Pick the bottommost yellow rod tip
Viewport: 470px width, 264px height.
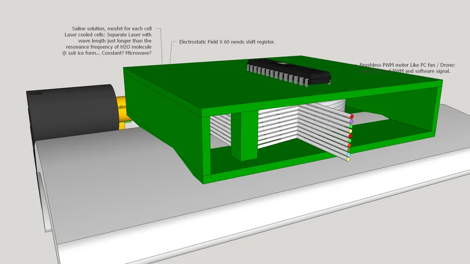348,159
